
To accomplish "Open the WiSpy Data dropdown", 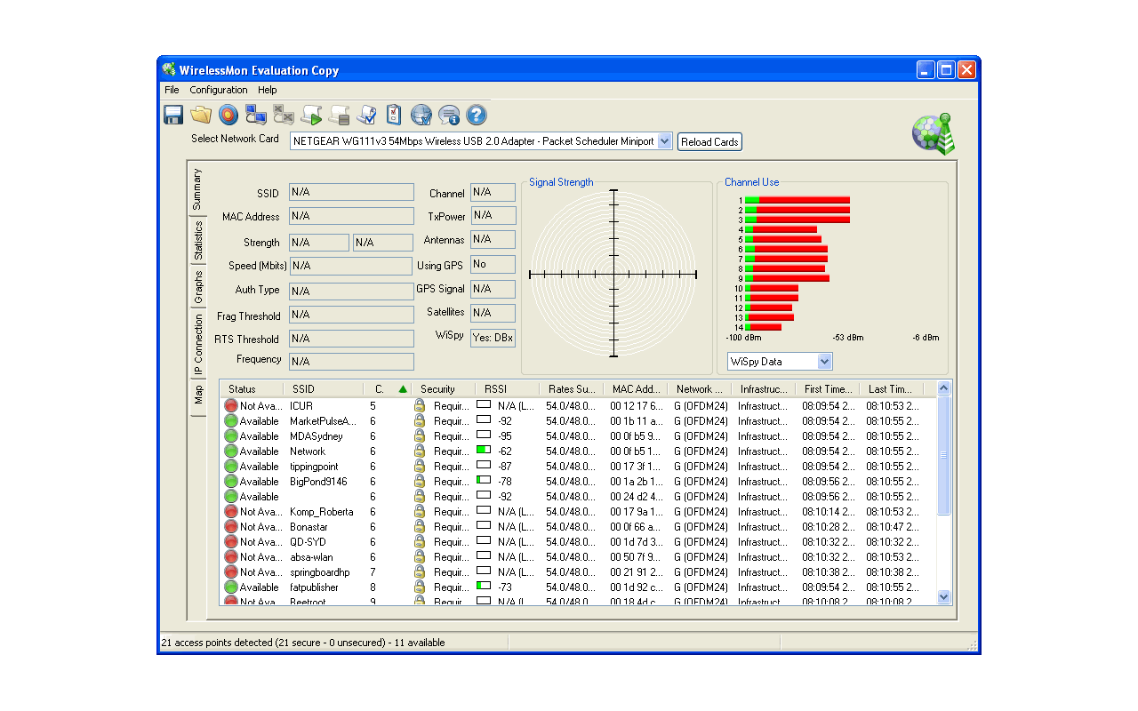I will [x=824, y=362].
